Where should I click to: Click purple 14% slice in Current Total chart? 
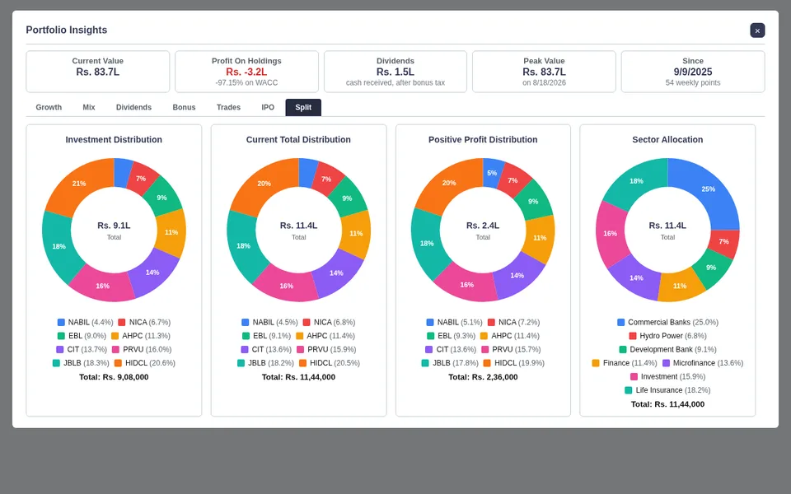[336, 273]
